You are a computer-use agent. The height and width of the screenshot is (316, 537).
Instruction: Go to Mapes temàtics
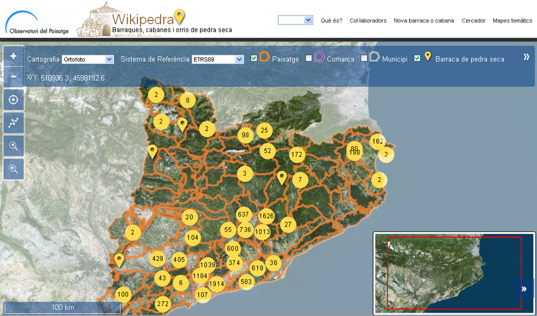512,21
